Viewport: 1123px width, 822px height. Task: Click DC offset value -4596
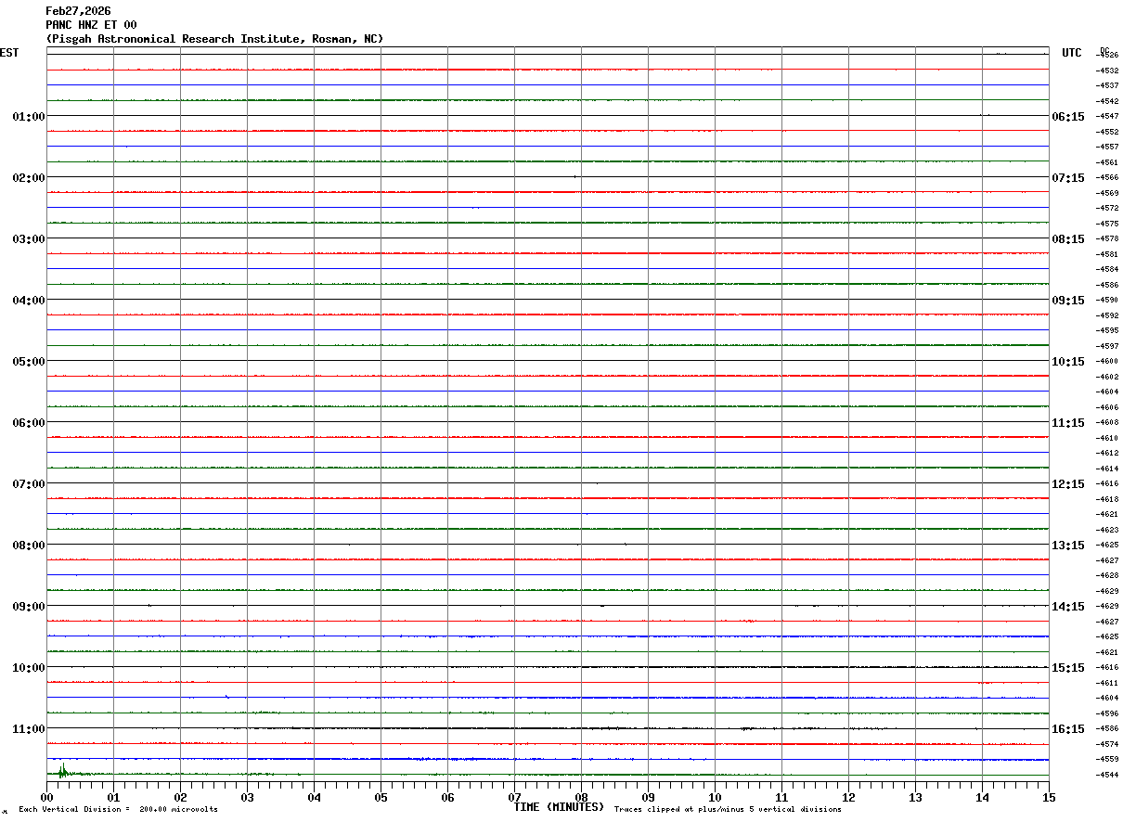pyautogui.click(x=1107, y=713)
